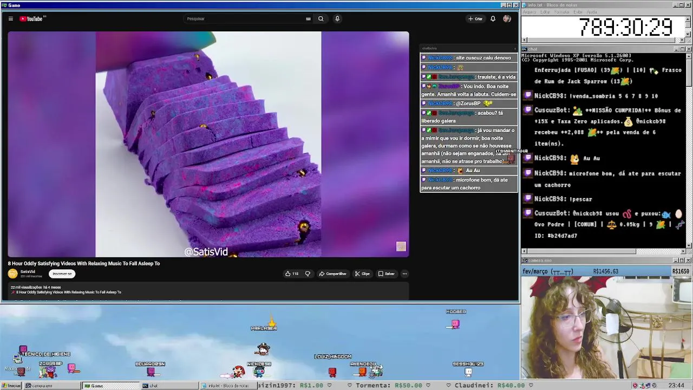Open the Windows Iniciar start button

pos(11,385)
